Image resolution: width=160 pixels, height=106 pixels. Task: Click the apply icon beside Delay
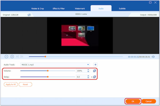(x=94, y=77)
